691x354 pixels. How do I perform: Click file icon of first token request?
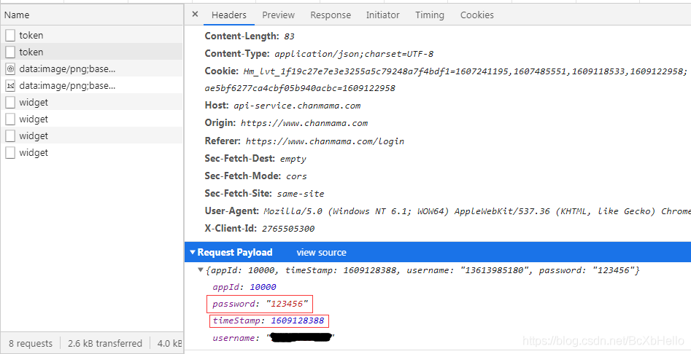pyautogui.click(x=10, y=35)
